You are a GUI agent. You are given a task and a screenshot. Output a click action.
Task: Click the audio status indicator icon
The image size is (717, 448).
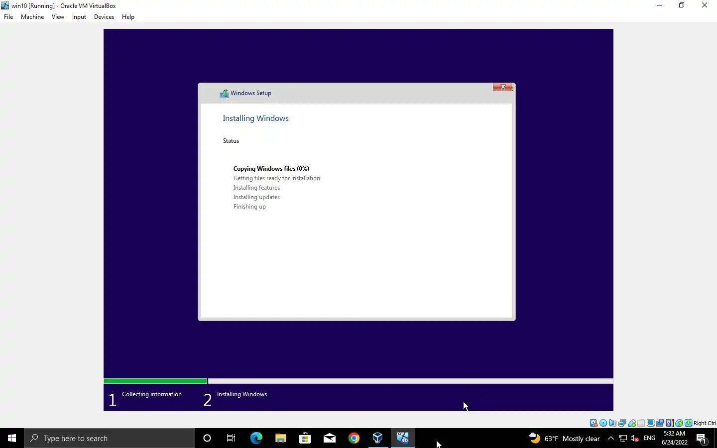612,423
